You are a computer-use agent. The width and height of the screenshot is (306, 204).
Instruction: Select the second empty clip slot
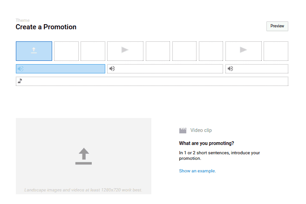(66, 51)
